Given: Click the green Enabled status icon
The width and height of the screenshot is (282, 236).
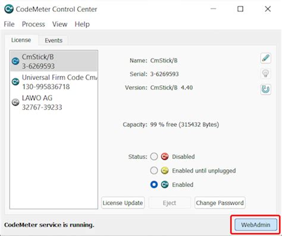Looking at the screenshot, I should (165, 185).
